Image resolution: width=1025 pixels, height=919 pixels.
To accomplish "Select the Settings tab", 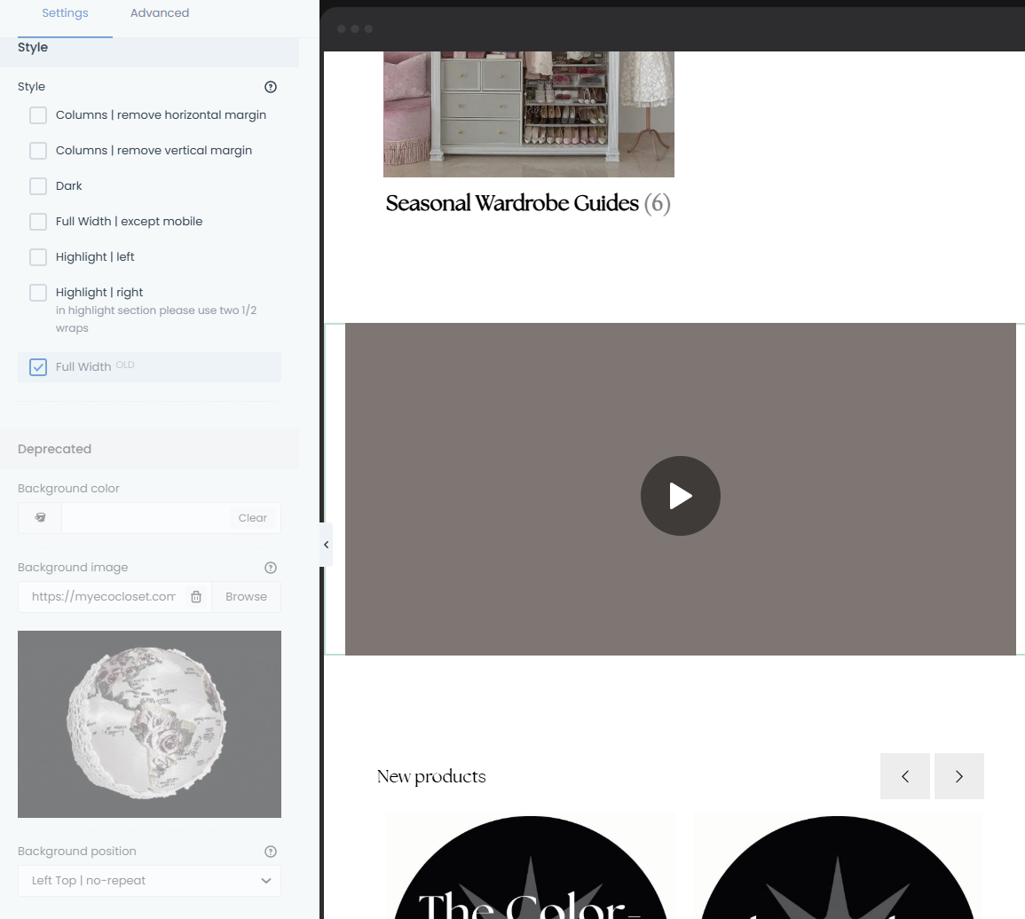I will coord(65,13).
